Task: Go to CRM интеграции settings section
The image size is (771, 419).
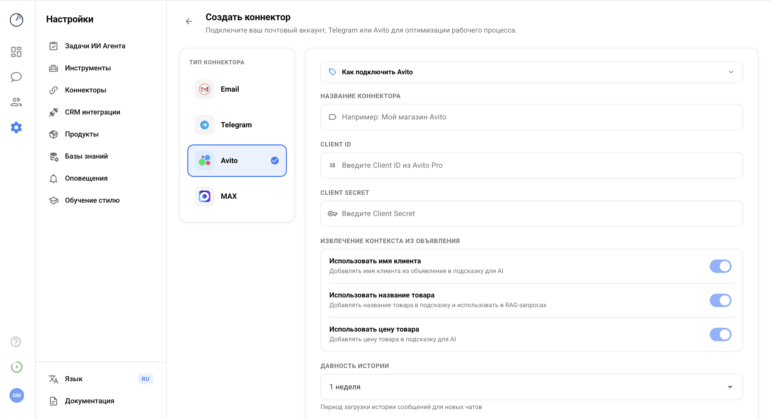Action: point(93,112)
